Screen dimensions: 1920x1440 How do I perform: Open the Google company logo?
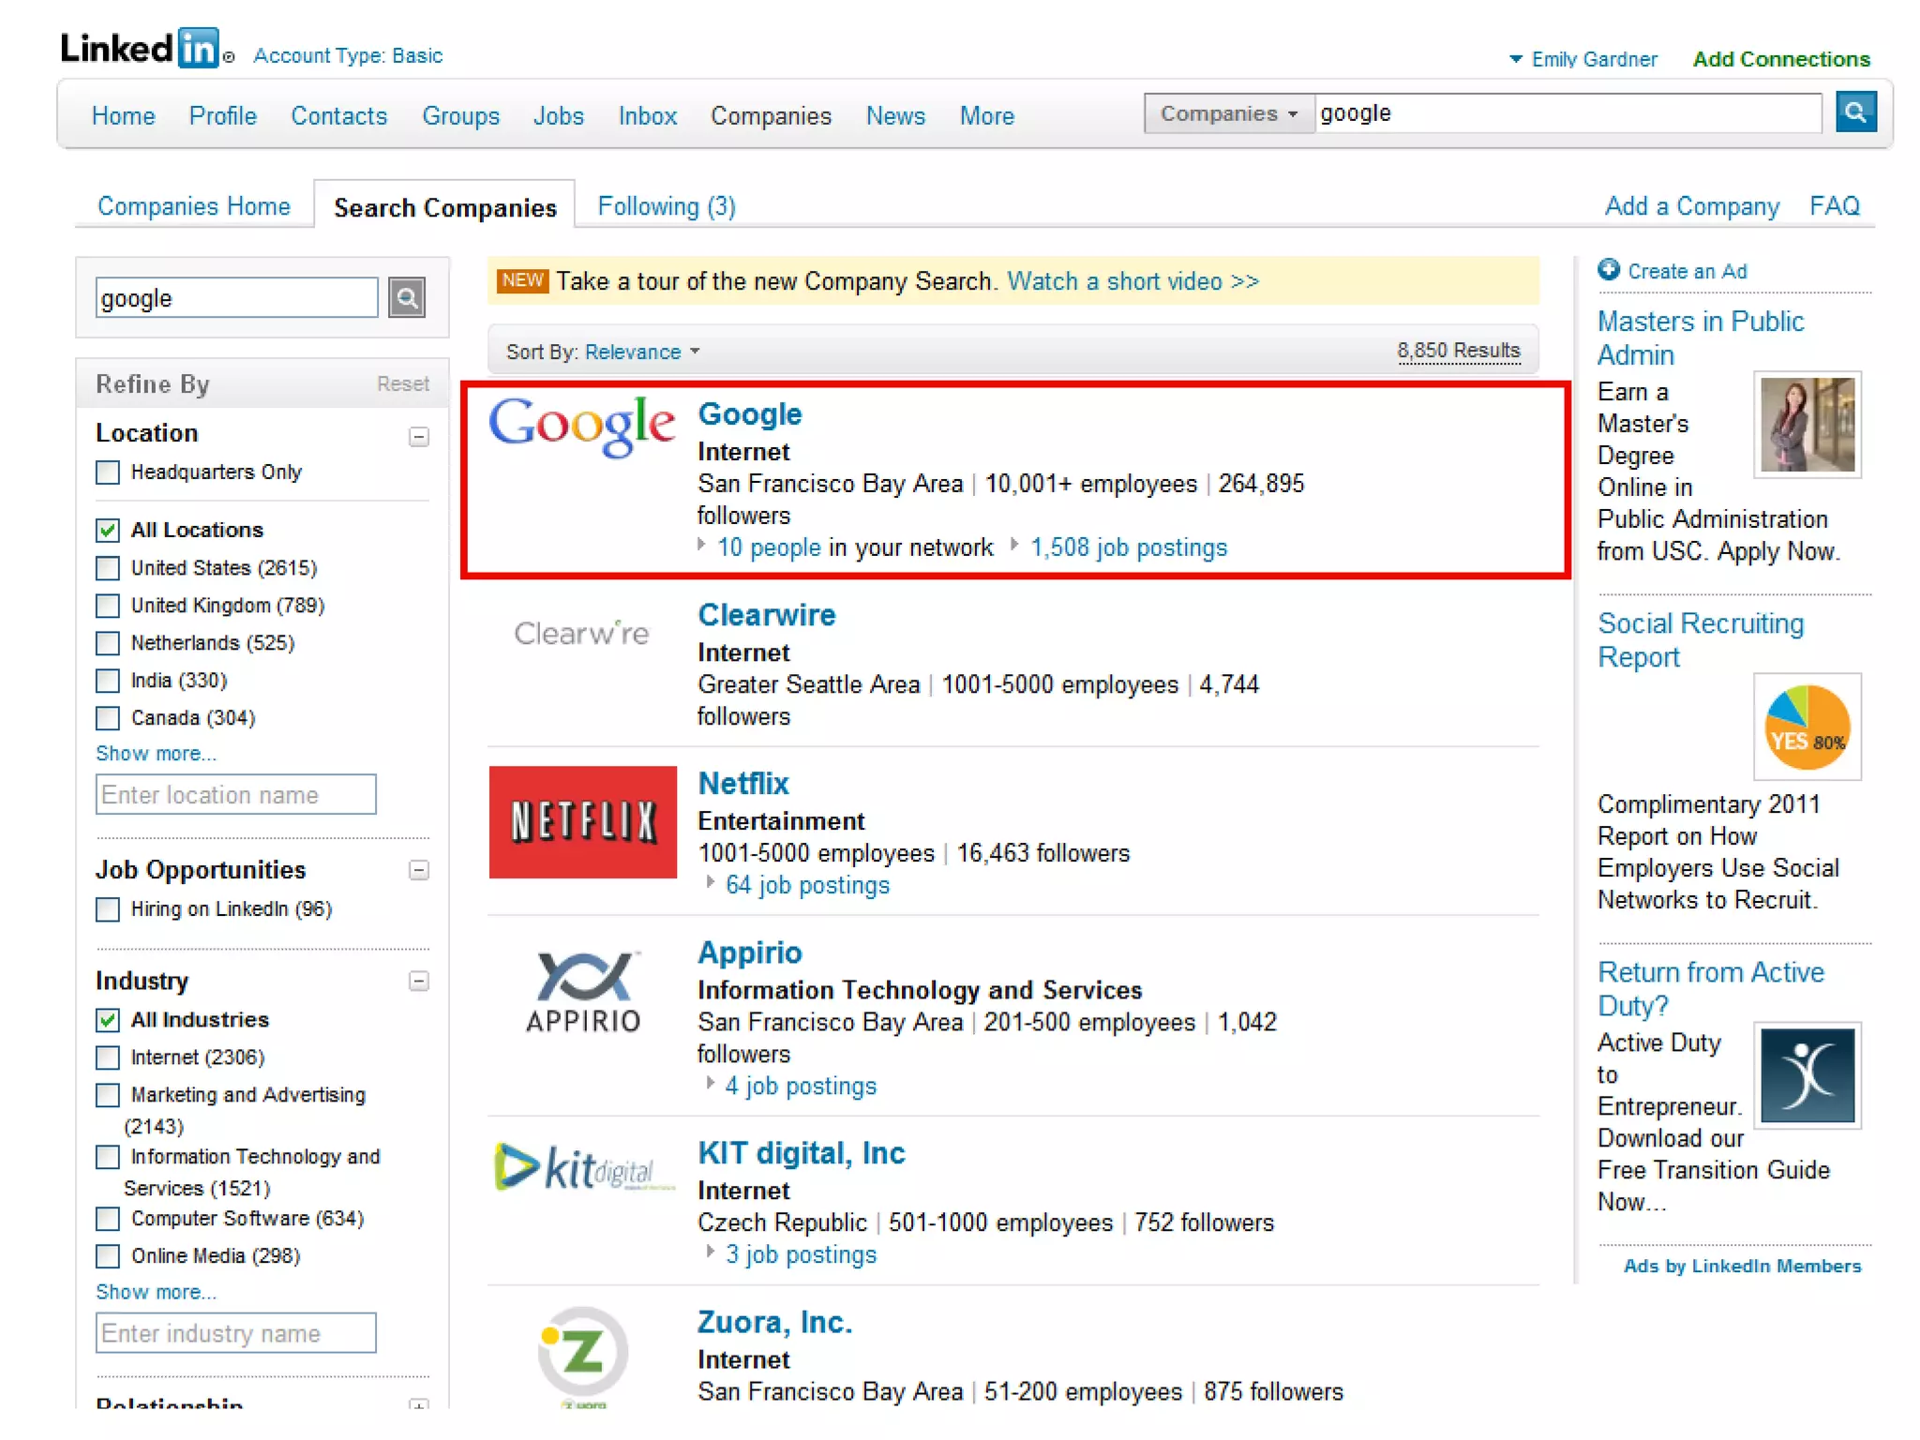pyautogui.click(x=581, y=427)
